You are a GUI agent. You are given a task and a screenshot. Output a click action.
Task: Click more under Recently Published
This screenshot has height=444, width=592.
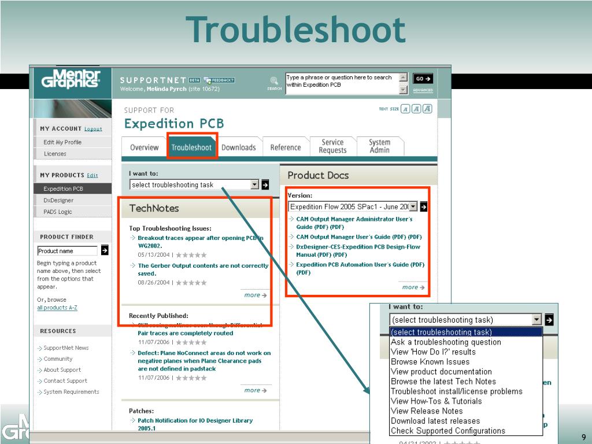(256, 390)
